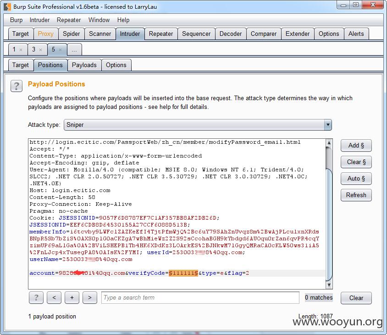Click the Accept-Encoding: gzip, deflate line

[84, 163]
